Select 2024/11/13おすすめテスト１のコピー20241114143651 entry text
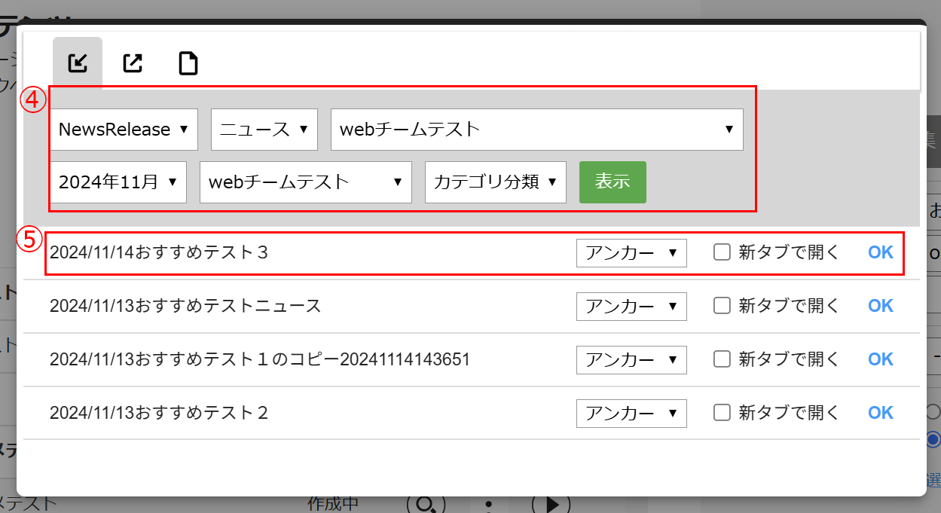941x513 pixels. (260, 359)
